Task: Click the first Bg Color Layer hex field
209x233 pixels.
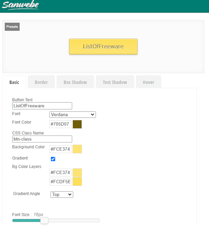Action: click(x=60, y=173)
